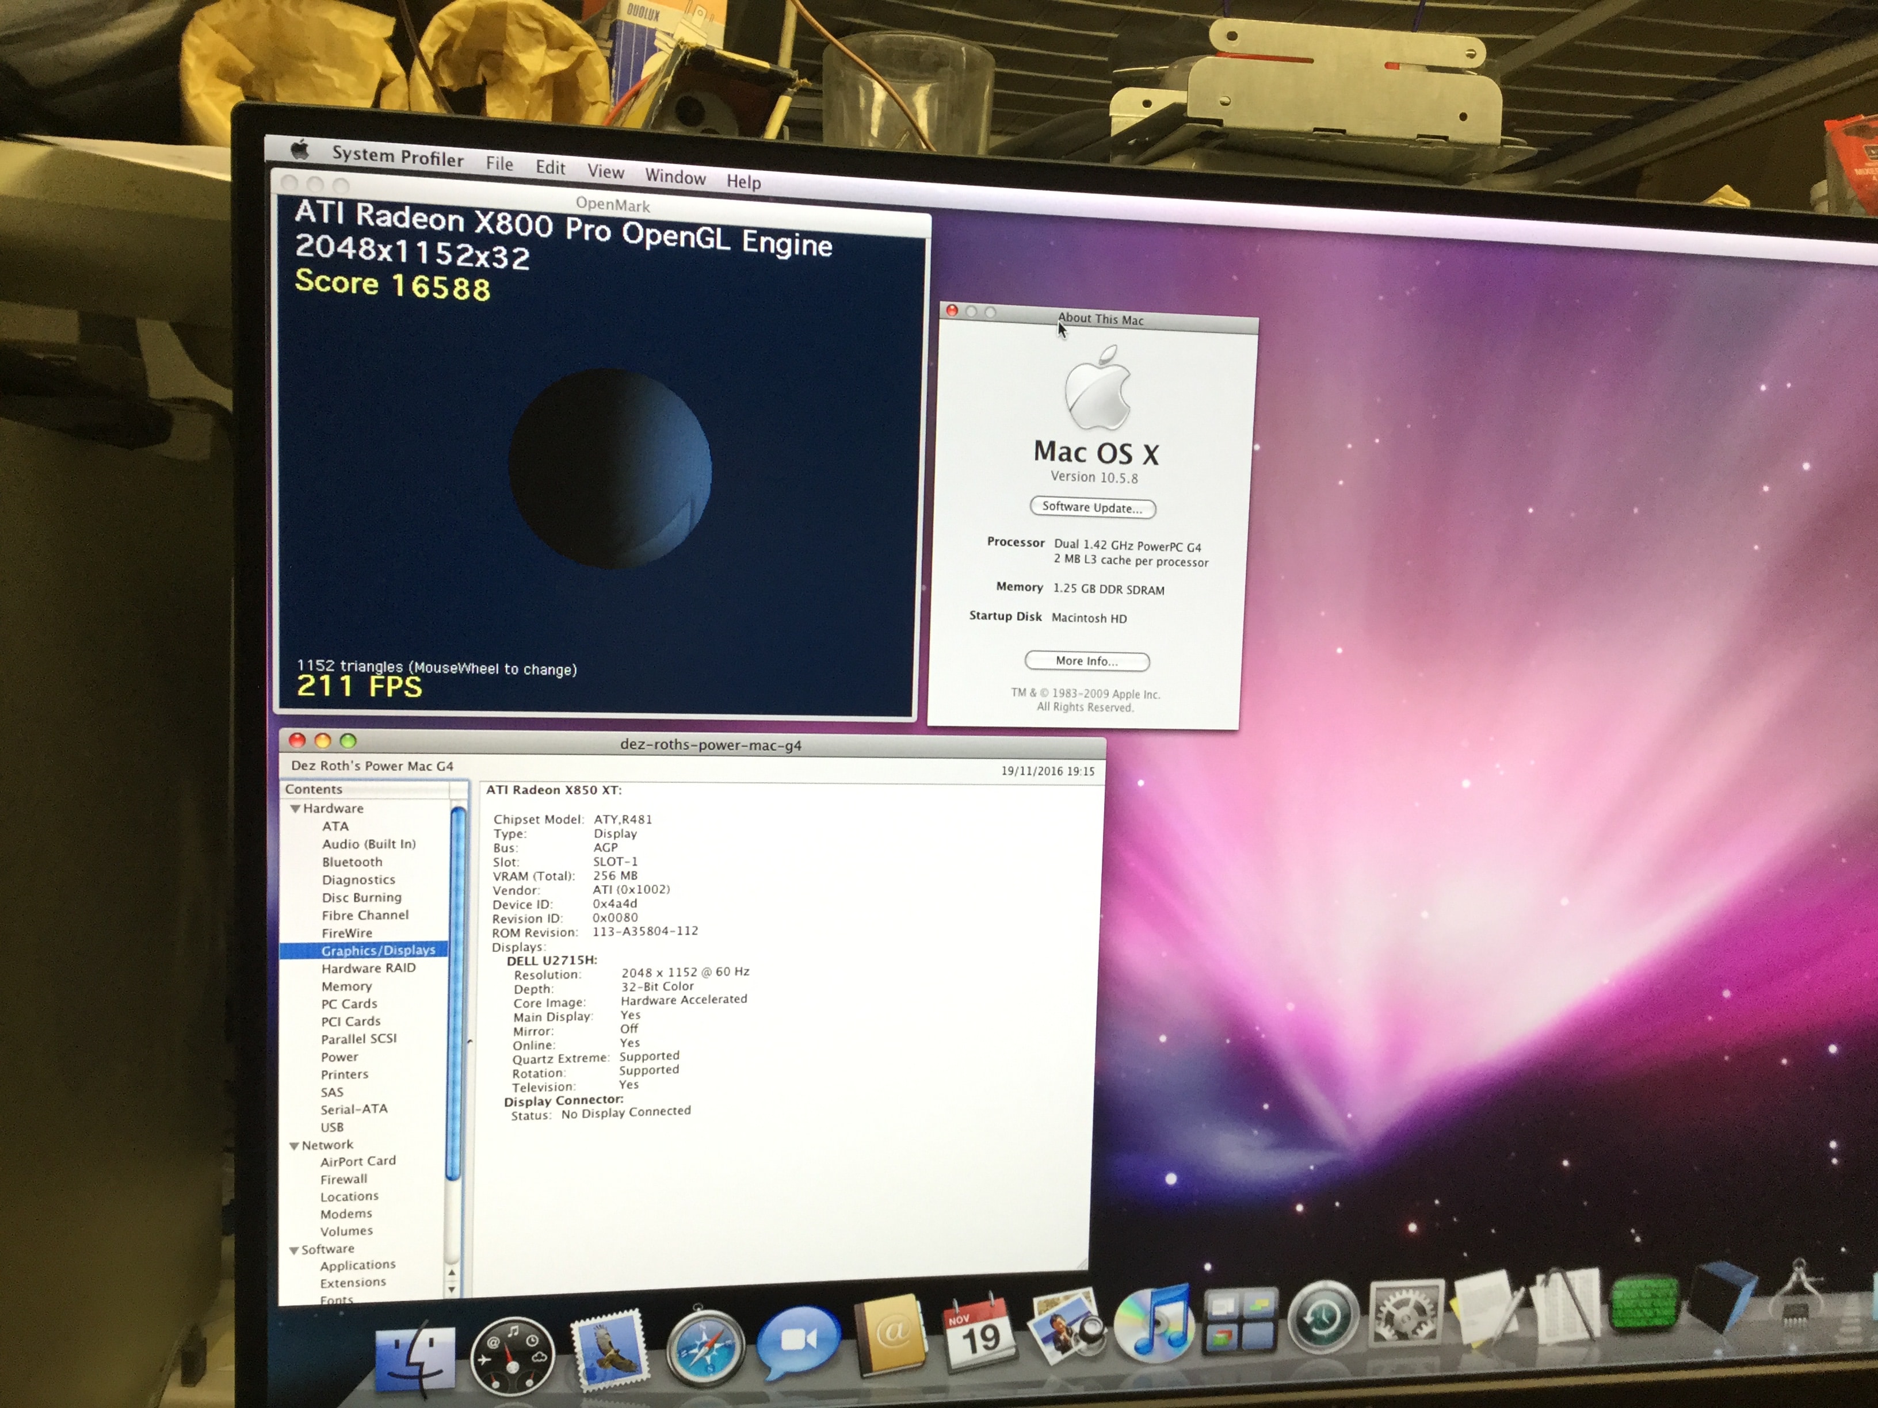Collapse the Network section triangle
The height and width of the screenshot is (1408, 1878).
[x=294, y=1146]
